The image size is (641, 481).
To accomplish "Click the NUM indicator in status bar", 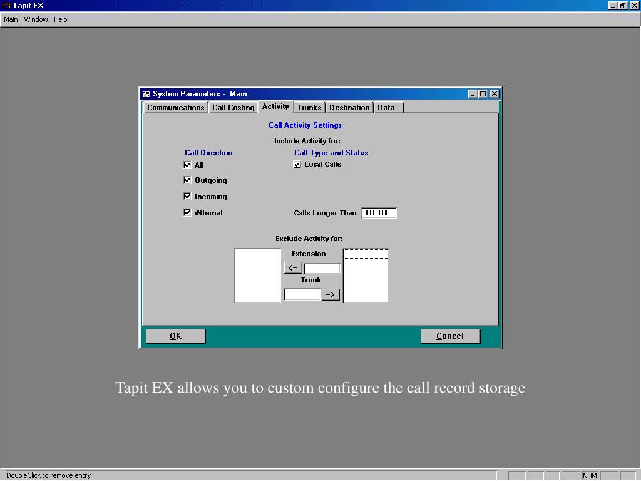I will (x=590, y=476).
